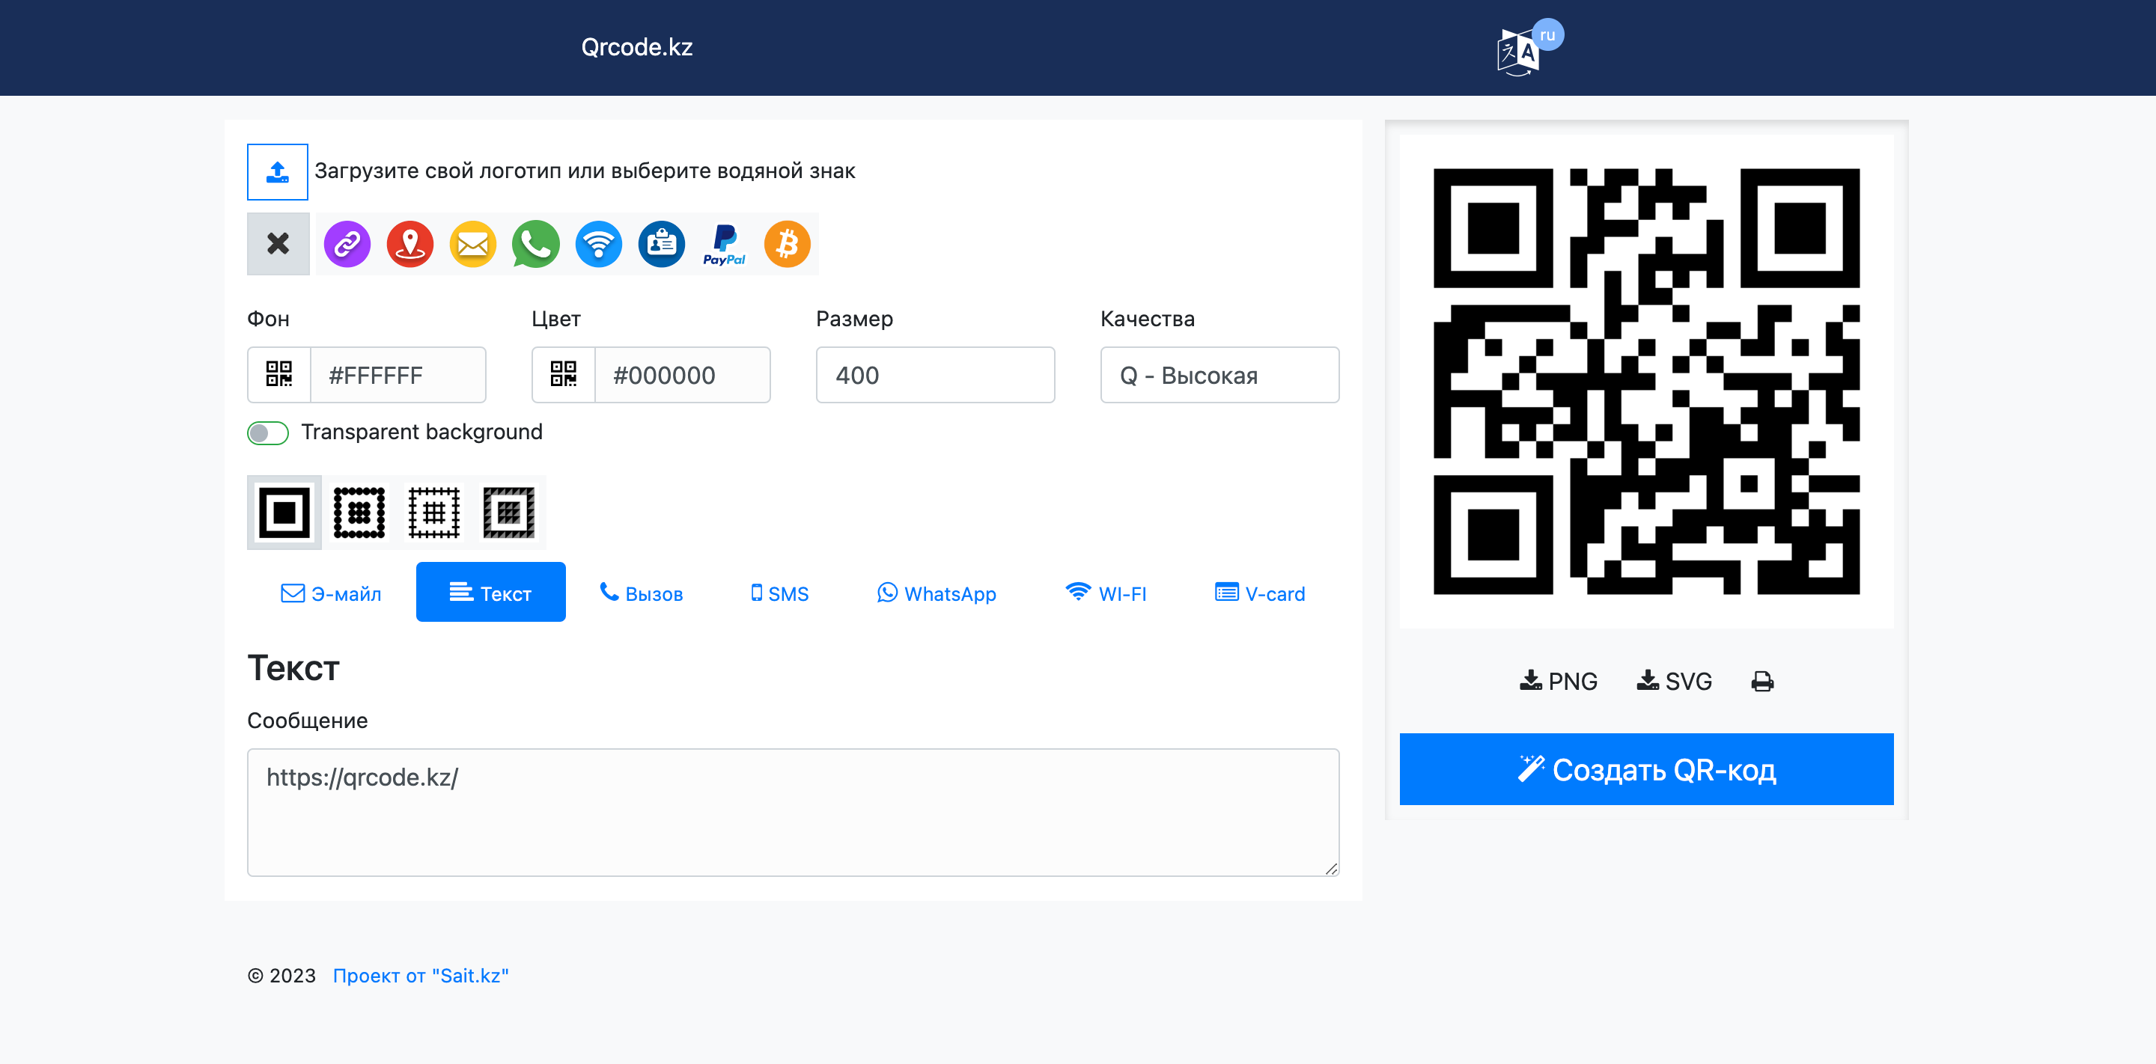This screenshot has width=2156, height=1064.
Task: Select the Bitcoin watermark icon
Action: coord(787,243)
